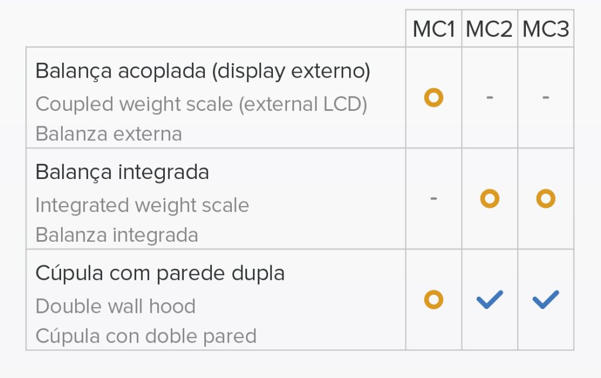Select the MC1 column header
The height and width of the screenshot is (378, 601).
pyautogui.click(x=434, y=29)
